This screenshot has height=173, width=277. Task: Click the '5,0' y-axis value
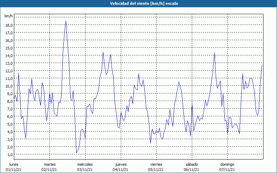click(10, 124)
